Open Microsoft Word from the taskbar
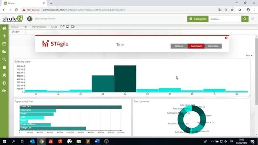This screenshot has width=258, height=145. pyautogui.click(x=97, y=141)
